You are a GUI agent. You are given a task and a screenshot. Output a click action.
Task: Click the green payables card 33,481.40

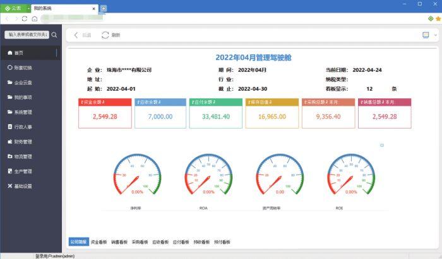216,113
